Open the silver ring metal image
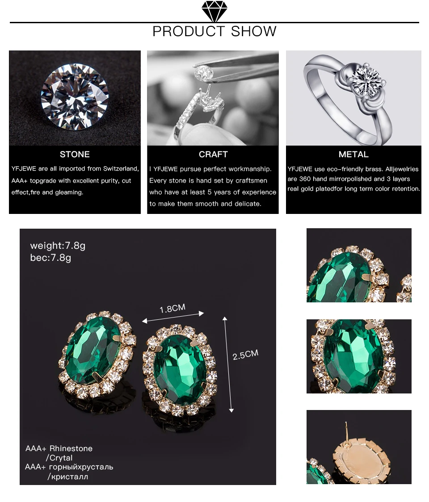The image size is (429, 502). pos(353,98)
